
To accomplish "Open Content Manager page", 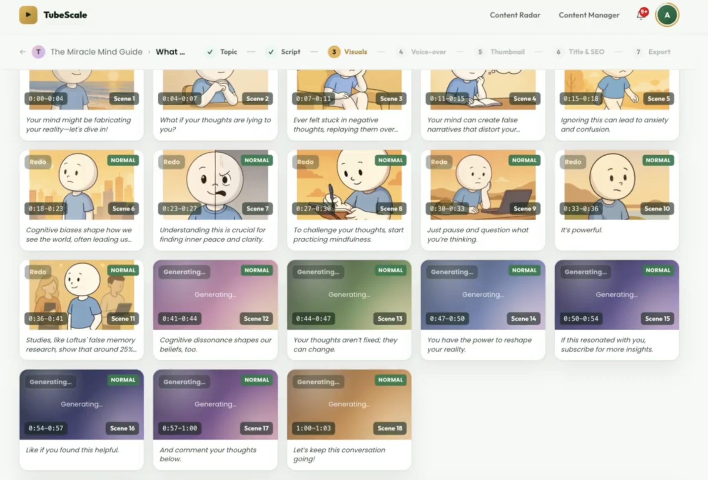I will pos(589,15).
